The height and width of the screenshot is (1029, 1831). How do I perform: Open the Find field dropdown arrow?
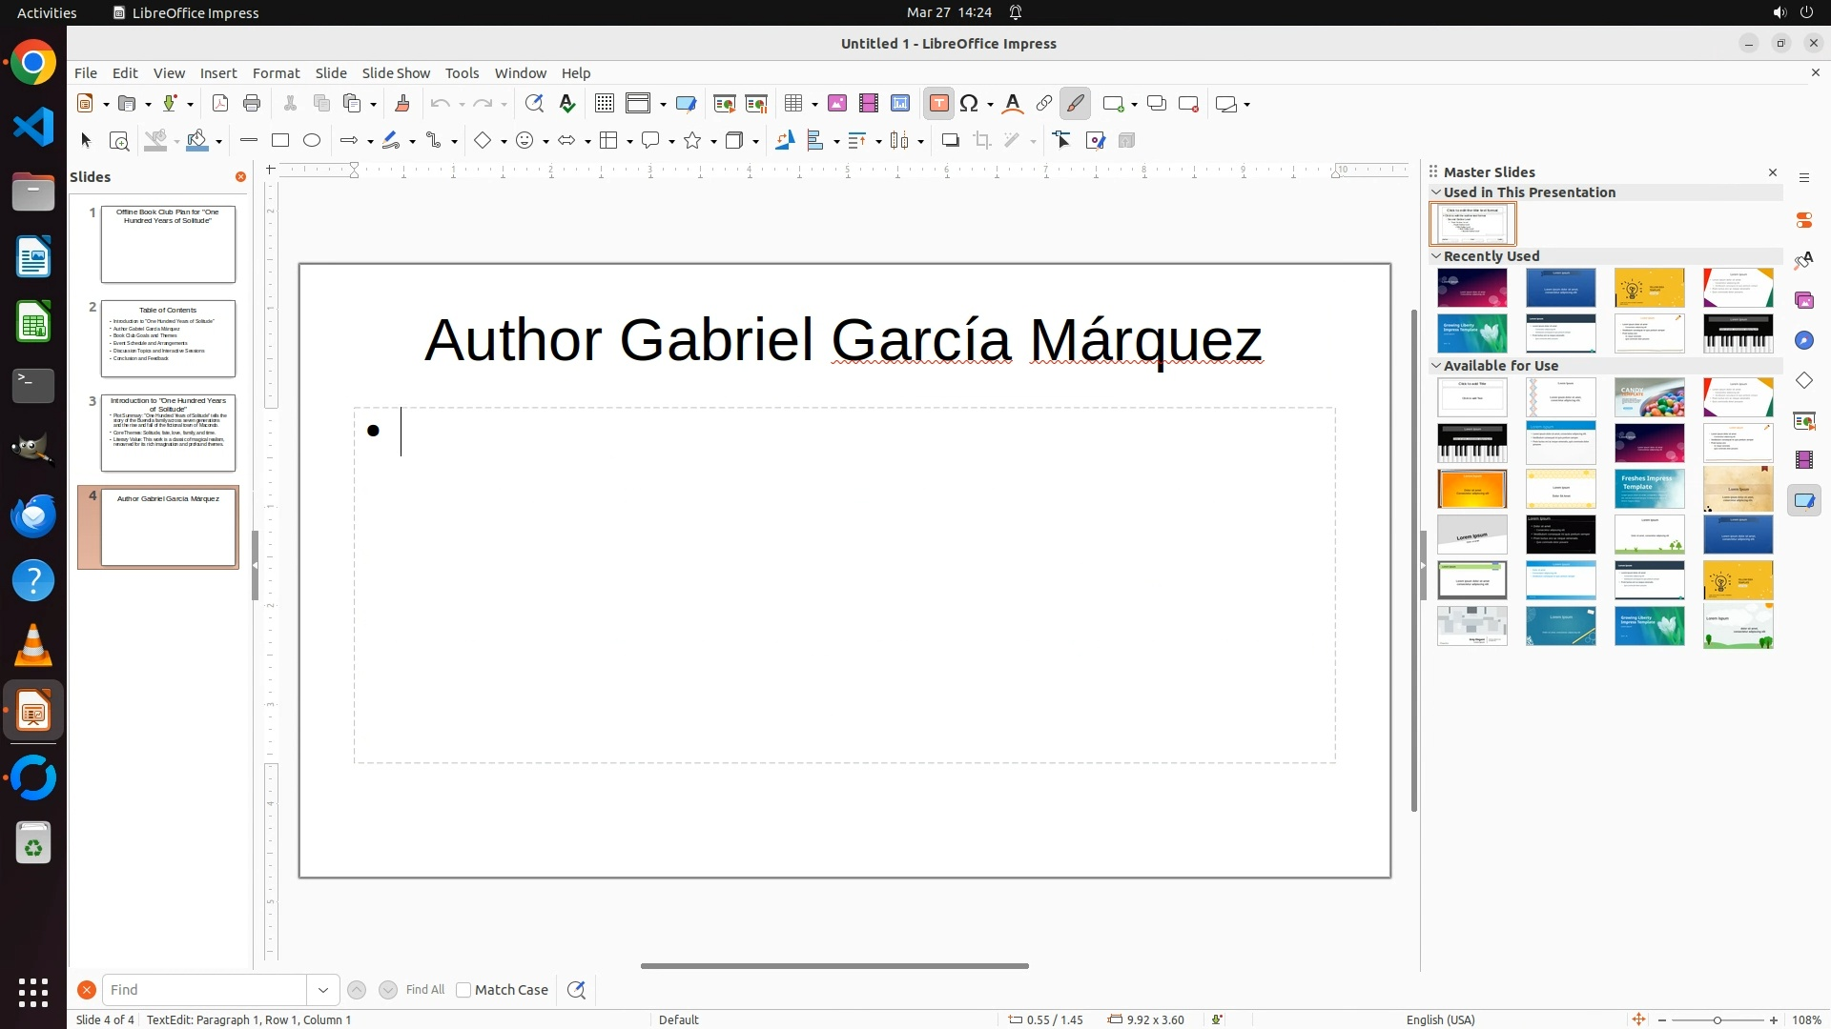point(323,990)
